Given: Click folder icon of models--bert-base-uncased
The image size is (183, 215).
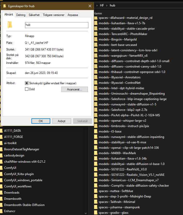Looking at the screenshot, I should coord(96,45).
